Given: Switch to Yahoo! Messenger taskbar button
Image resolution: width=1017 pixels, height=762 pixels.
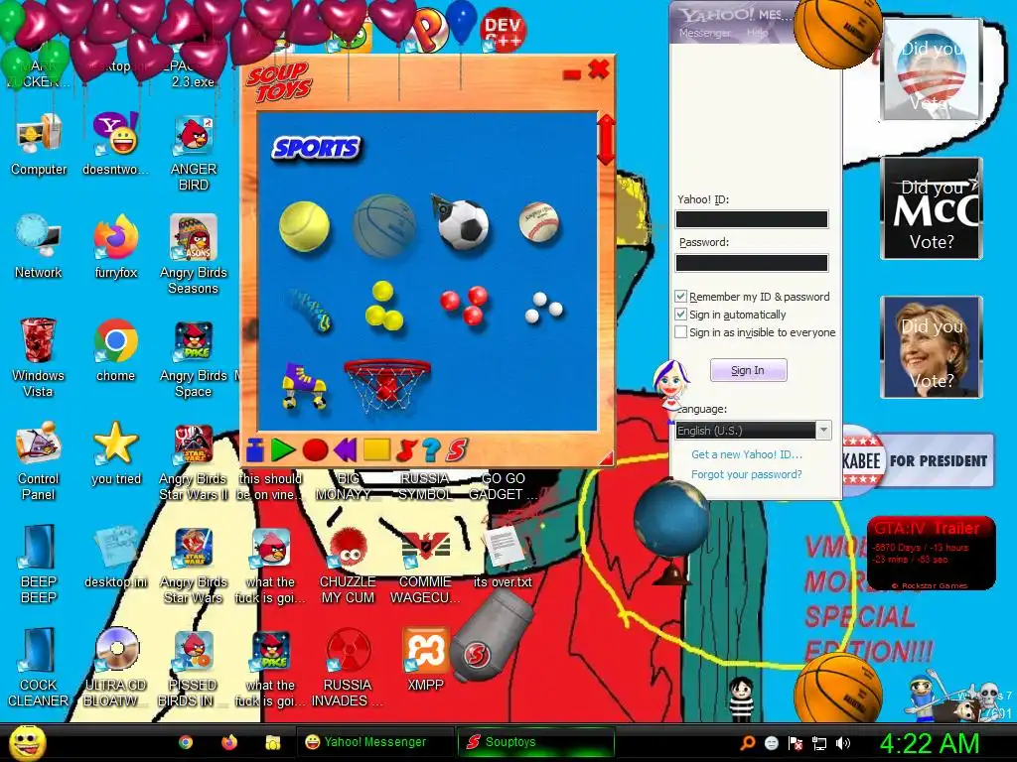Looking at the screenshot, I should pyautogui.click(x=374, y=742).
